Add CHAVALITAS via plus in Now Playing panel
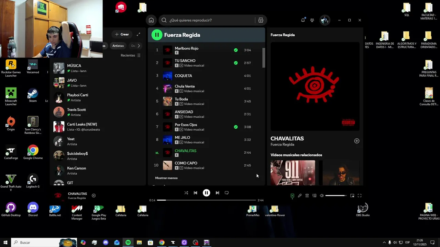 click(x=357, y=141)
